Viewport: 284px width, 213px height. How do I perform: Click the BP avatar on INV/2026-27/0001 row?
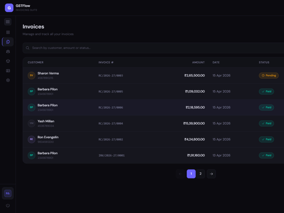coord(32,155)
